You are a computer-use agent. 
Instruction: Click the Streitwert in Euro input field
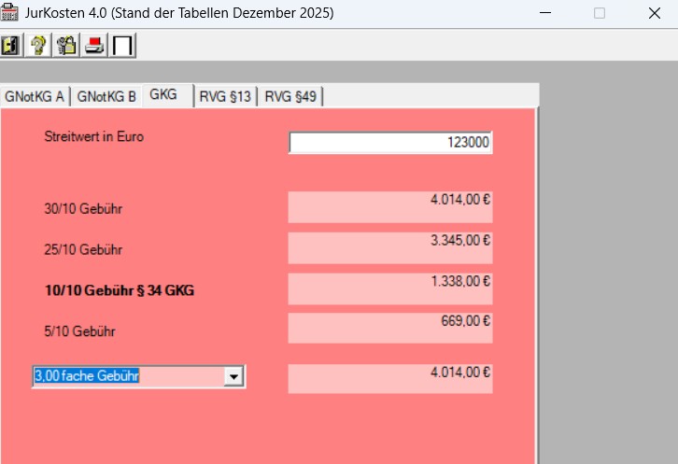pyautogui.click(x=390, y=143)
